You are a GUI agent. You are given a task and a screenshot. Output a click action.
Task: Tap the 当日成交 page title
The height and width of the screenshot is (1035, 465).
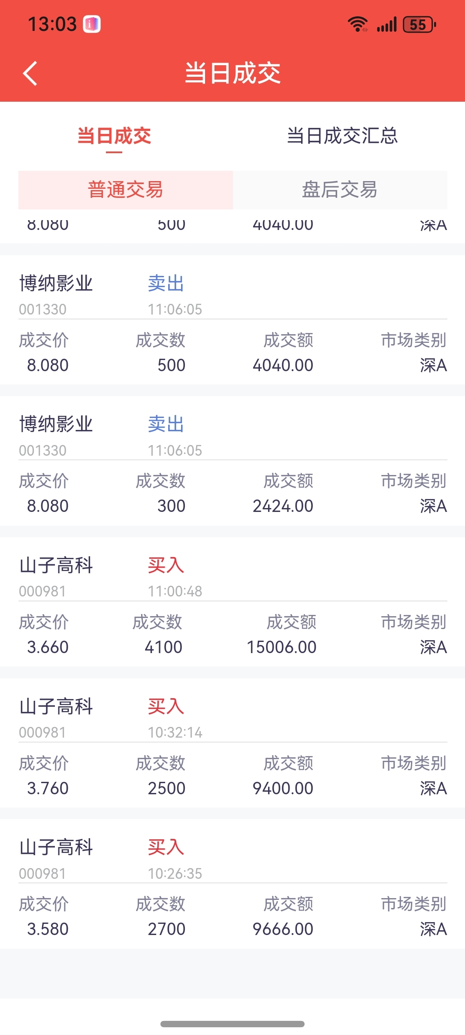(232, 73)
